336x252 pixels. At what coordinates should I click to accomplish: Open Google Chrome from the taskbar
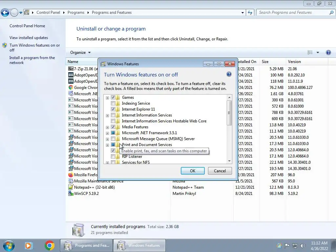click(x=49, y=245)
